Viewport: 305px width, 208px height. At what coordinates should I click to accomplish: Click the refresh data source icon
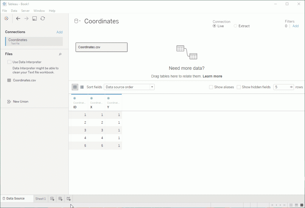[x=43, y=18]
